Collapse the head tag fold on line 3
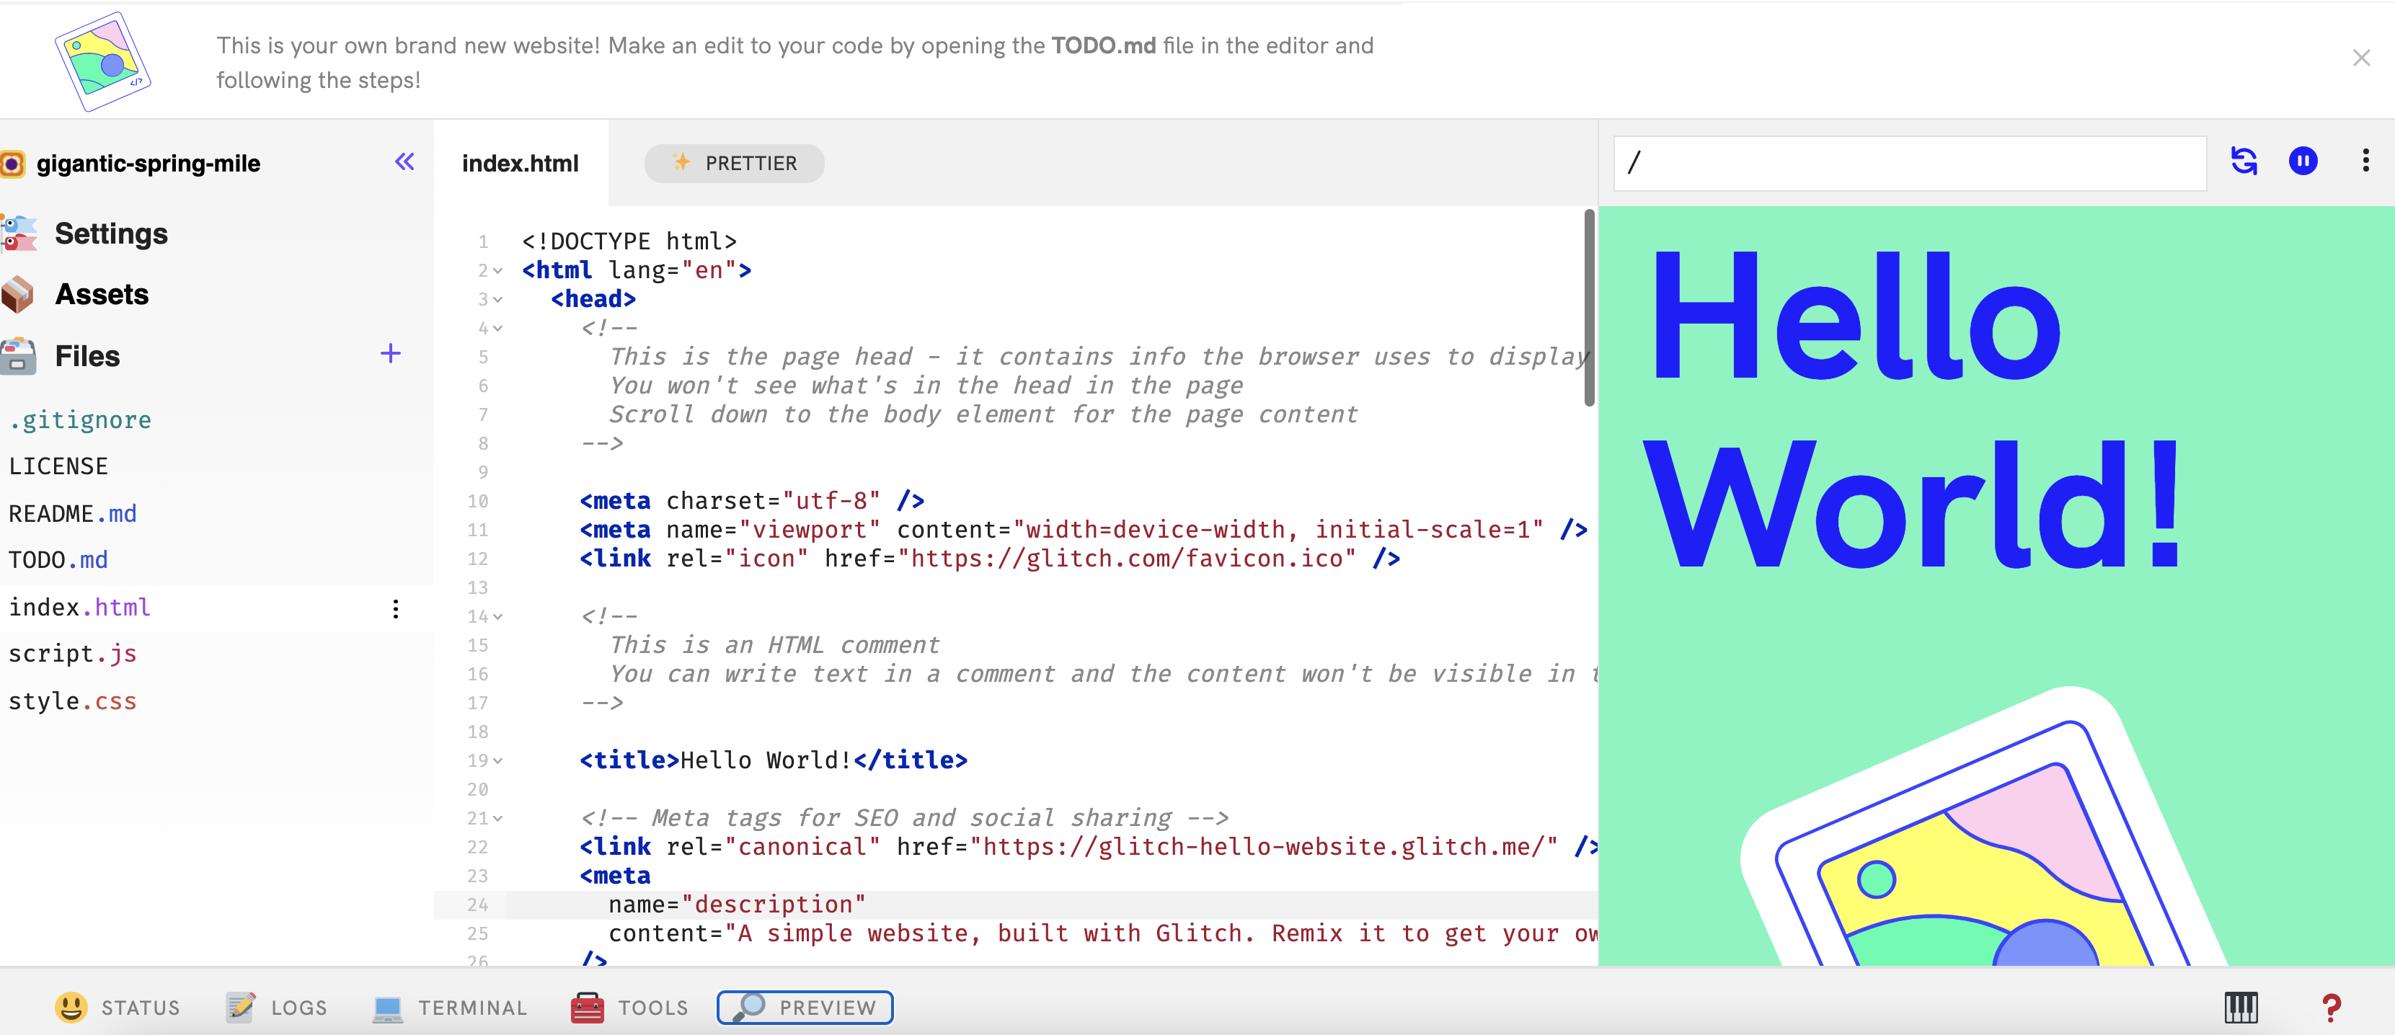Viewport: 2395px width, 1035px height. point(498,300)
